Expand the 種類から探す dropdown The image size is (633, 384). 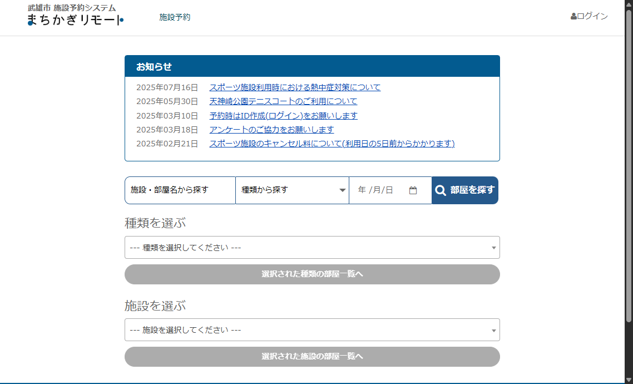click(x=292, y=190)
